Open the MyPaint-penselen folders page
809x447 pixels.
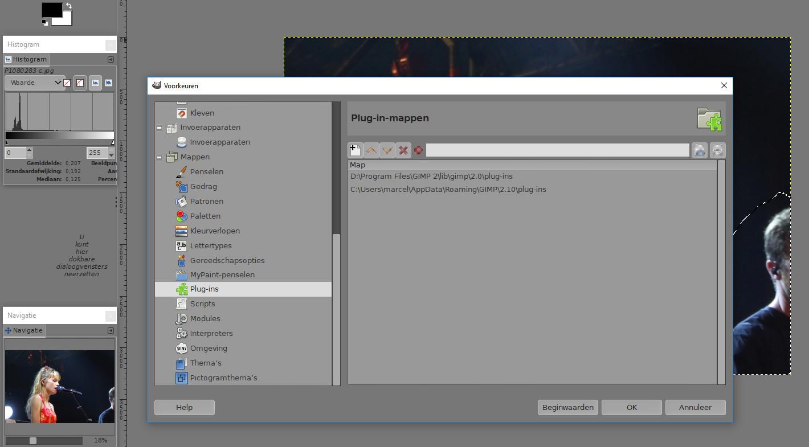222,275
